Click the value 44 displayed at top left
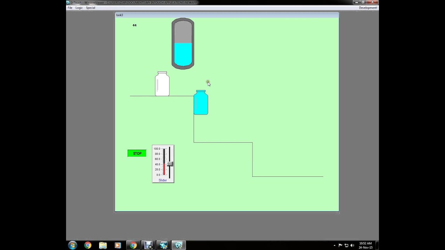 [135, 25]
